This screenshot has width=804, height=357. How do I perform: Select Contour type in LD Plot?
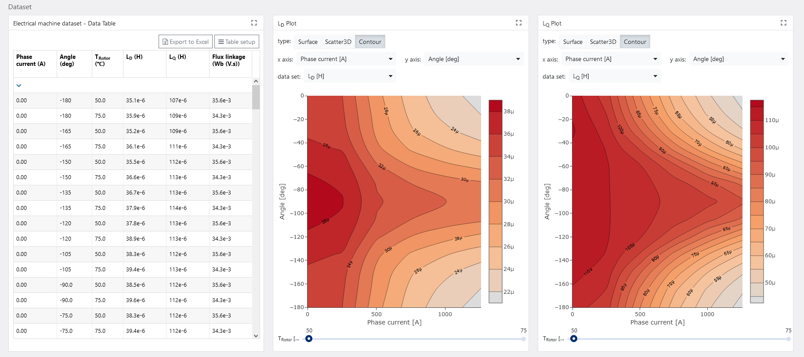coord(370,42)
